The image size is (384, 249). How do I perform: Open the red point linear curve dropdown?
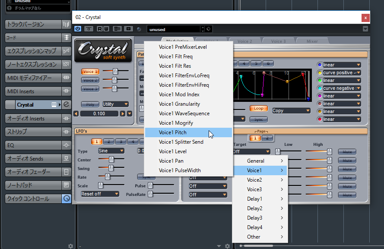[x=342, y=119]
